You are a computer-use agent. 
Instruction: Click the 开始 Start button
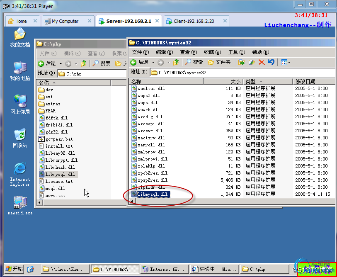tap(14, 269)
